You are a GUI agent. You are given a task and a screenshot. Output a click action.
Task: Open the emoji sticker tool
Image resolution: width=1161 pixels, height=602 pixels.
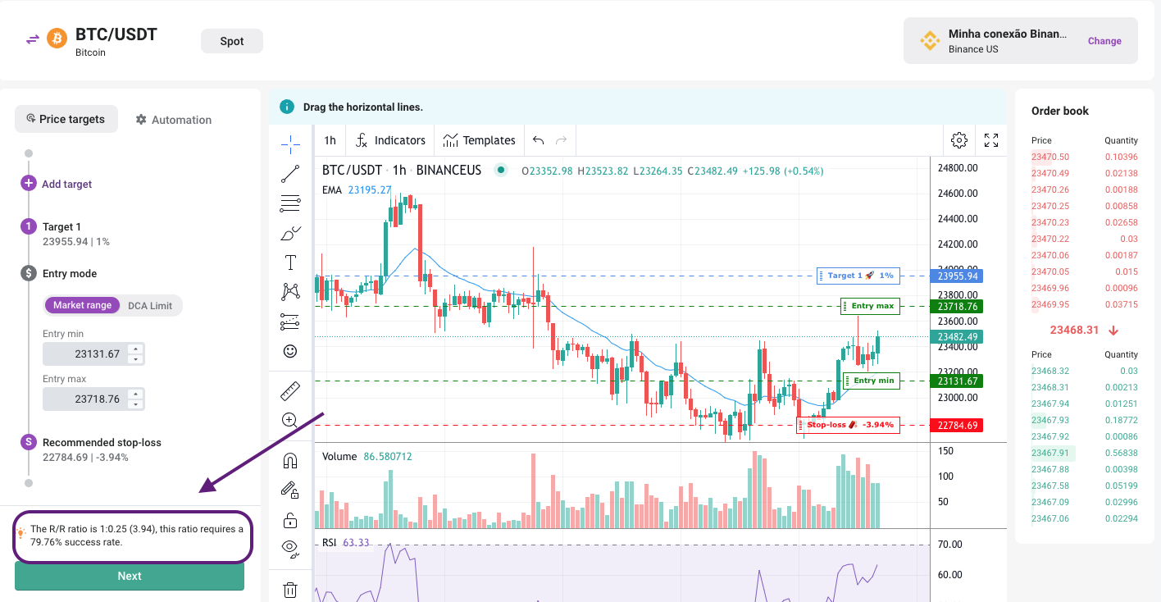290,351
